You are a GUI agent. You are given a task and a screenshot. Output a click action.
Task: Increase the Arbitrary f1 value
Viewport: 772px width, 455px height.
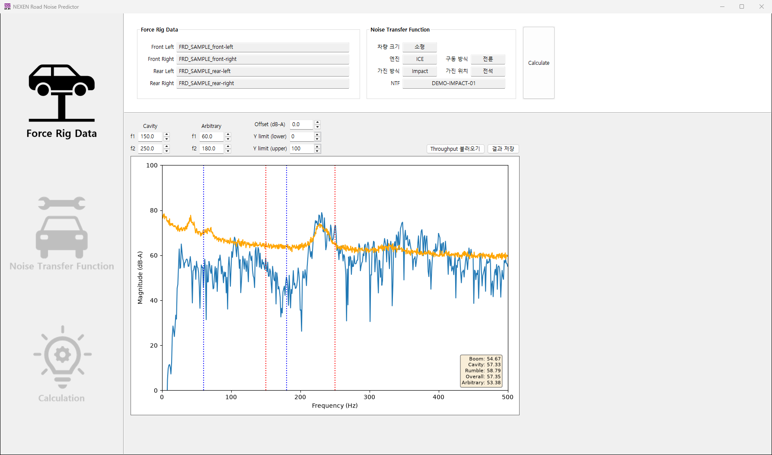click(x=228, y=134)
